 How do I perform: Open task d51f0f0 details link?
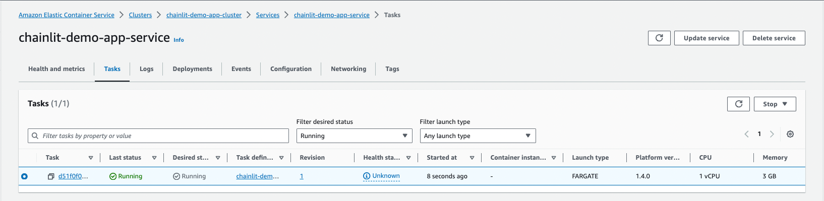[73, 176]
